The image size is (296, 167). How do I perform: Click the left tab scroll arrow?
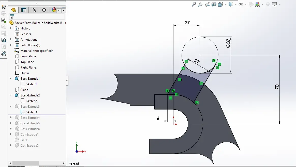[x=59, y=11]
